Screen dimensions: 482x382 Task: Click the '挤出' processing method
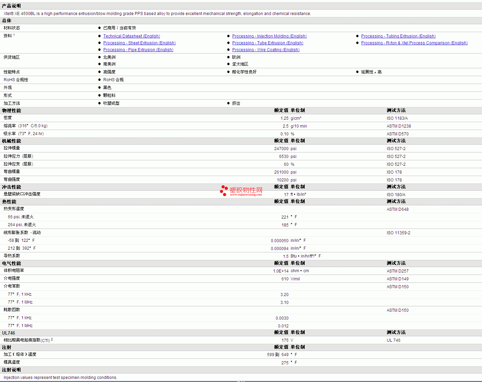[236, 103]
